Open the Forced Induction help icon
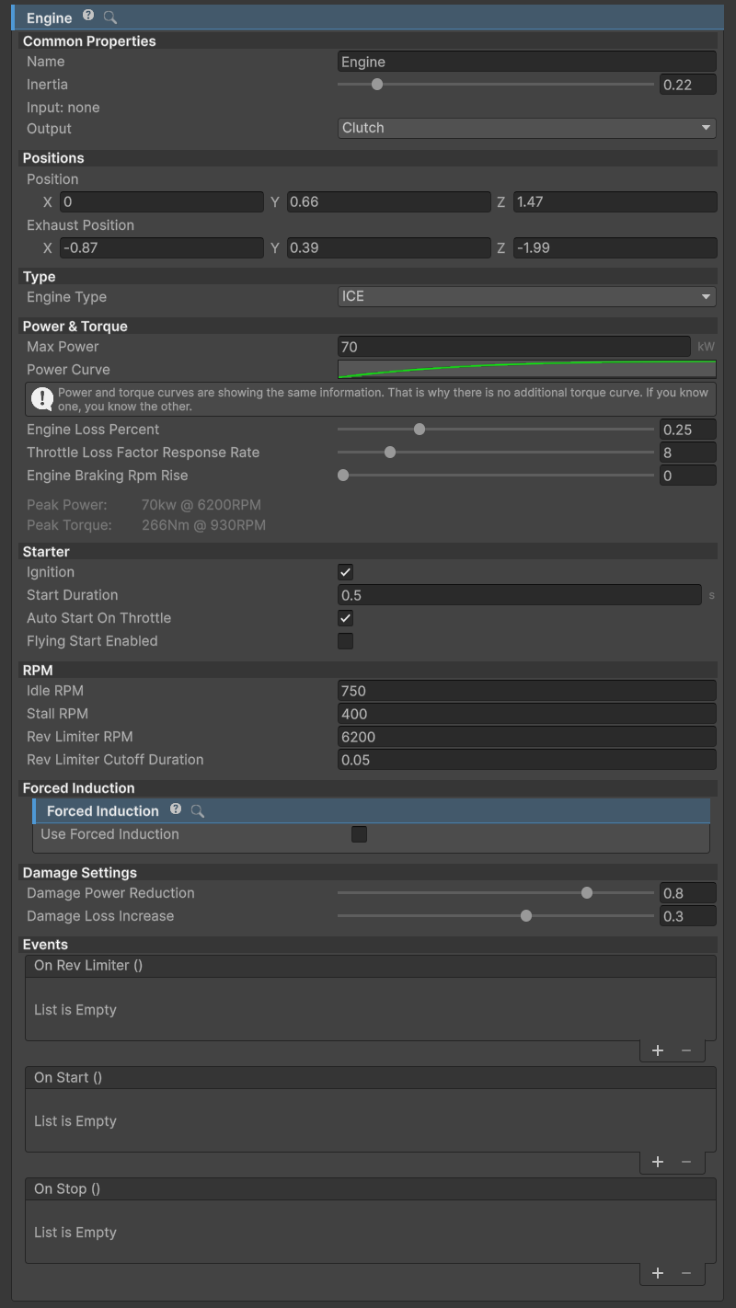Screen dimensions: 736x1308 (176, 809)
